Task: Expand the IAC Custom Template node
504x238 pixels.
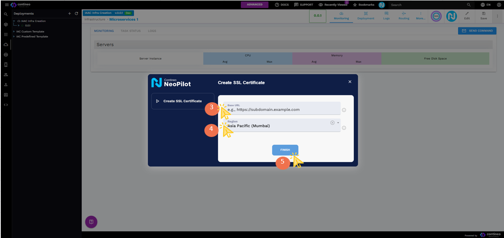Action: [14, 31]
